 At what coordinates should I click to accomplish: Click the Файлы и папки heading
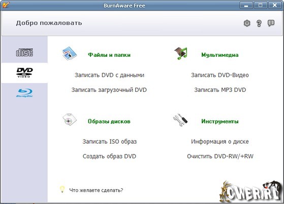[x=109, y=55]
